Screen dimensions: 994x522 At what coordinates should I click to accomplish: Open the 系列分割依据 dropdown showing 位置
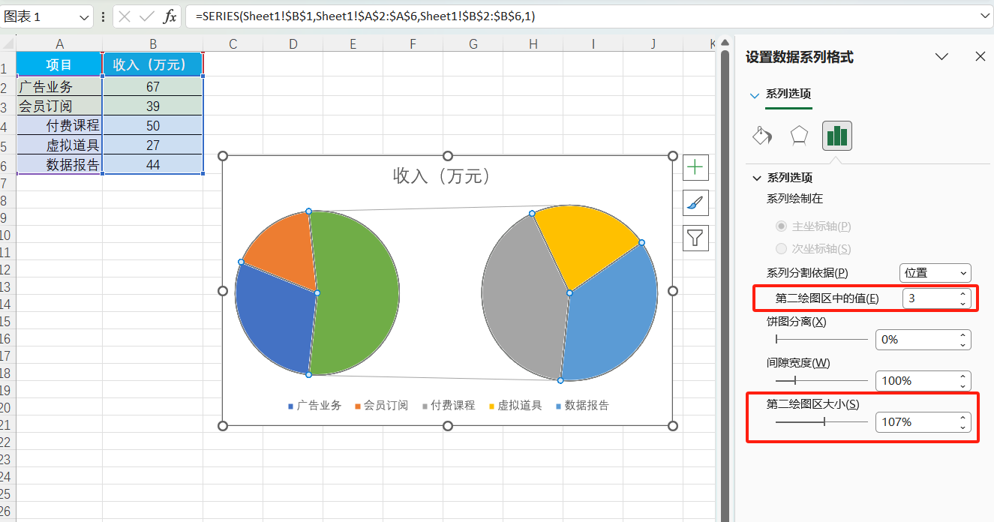pyautogui.click(x=935, y=273)
